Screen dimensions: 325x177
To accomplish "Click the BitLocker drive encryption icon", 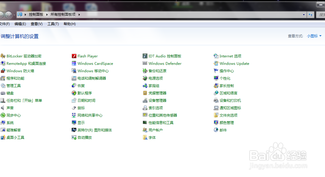I will 3,56.
